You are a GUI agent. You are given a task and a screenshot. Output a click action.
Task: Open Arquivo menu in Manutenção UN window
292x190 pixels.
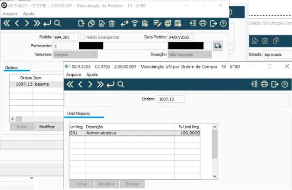[74, 74]
